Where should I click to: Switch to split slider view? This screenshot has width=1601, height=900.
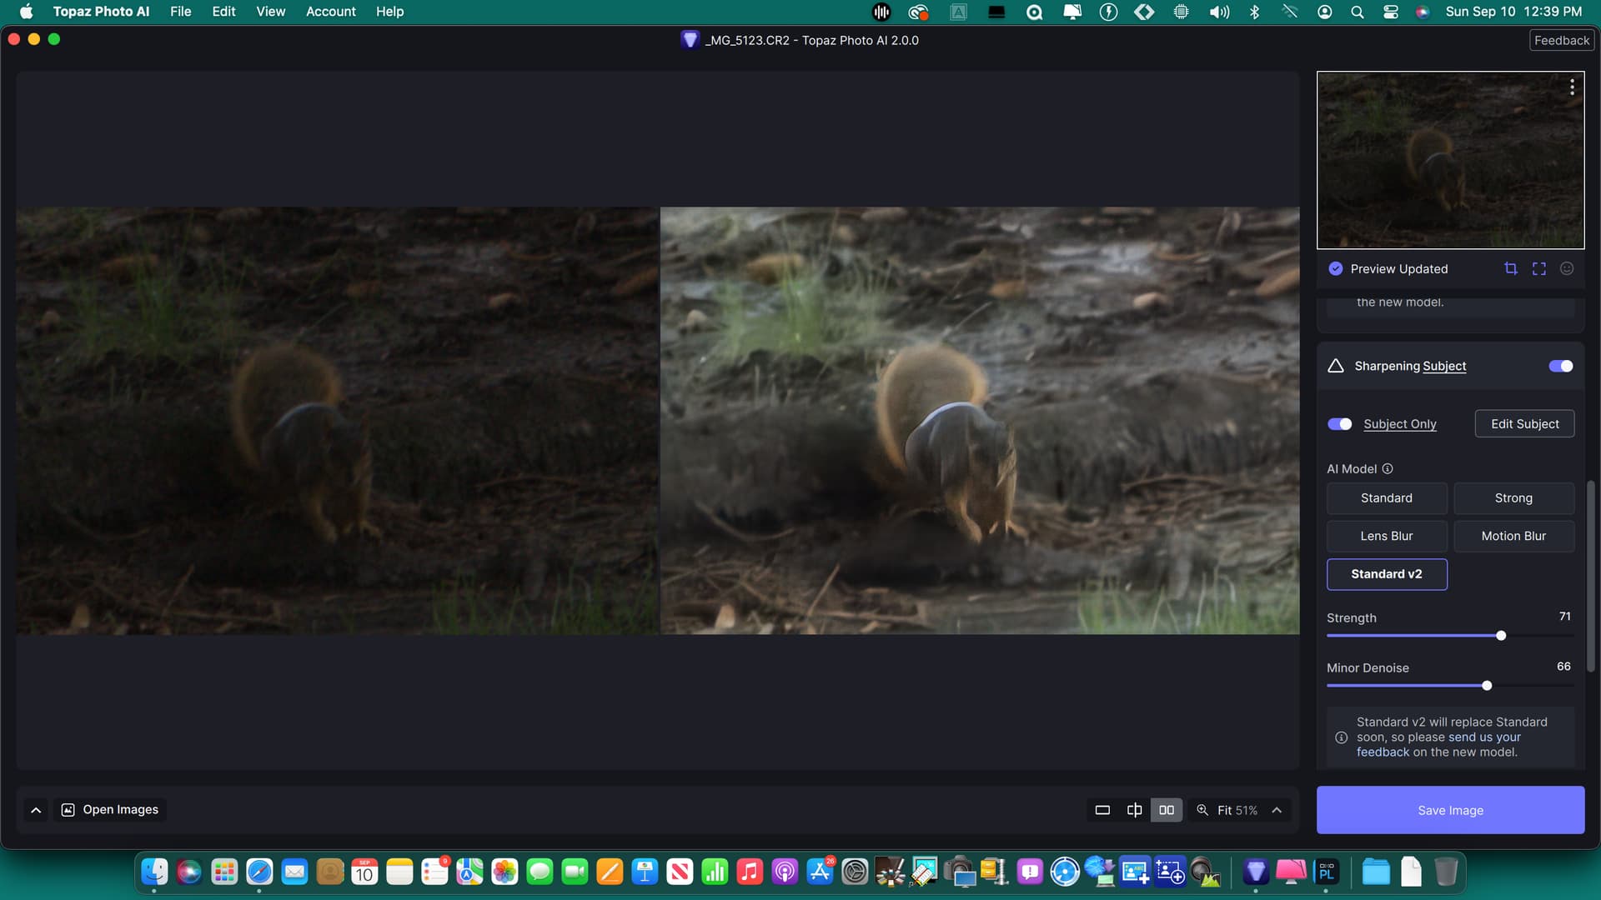[x=1134, y=810]
